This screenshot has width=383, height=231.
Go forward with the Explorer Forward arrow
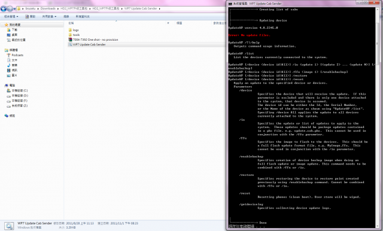10,9
